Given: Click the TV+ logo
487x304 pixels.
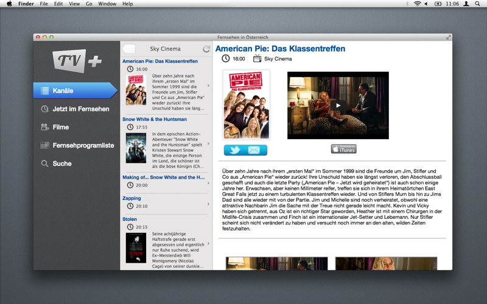Looking at the screenshot, I should click(x=77, y=61).
